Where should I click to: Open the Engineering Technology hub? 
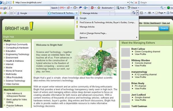pyautogui.click(x=18, y=54)
